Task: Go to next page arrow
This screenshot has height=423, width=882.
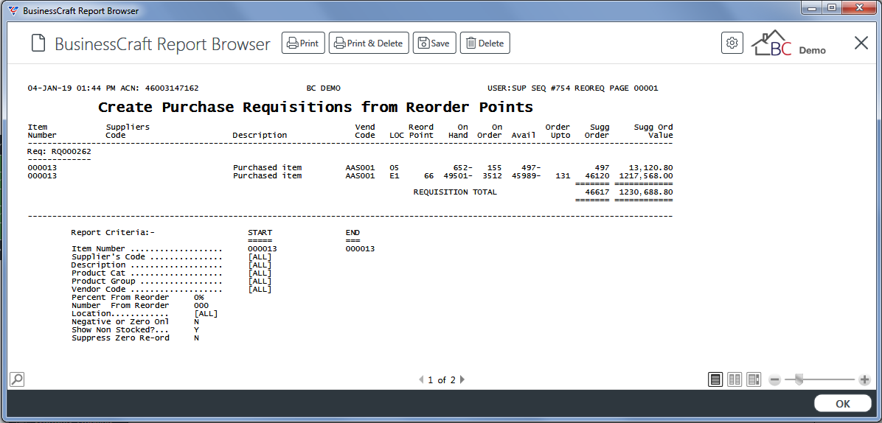Action: tap(462, 380)
